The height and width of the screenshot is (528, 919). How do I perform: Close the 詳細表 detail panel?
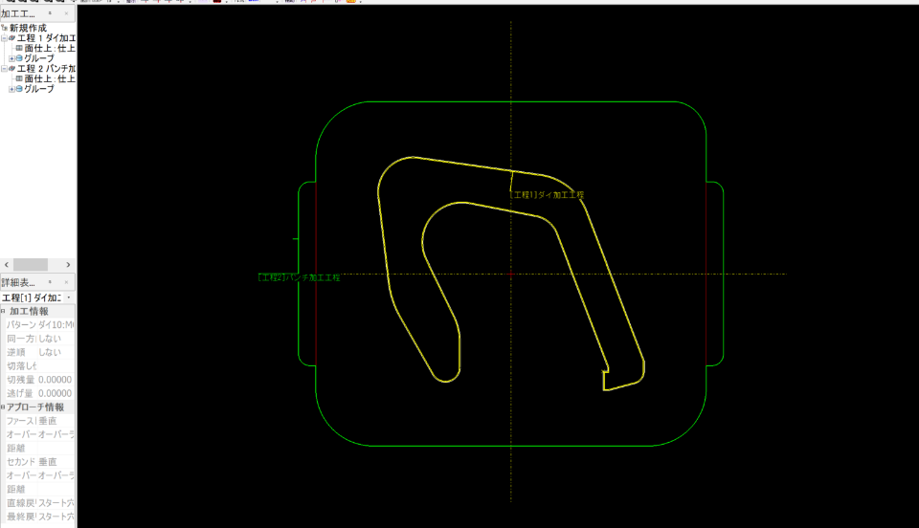click(x=65, y=282)
